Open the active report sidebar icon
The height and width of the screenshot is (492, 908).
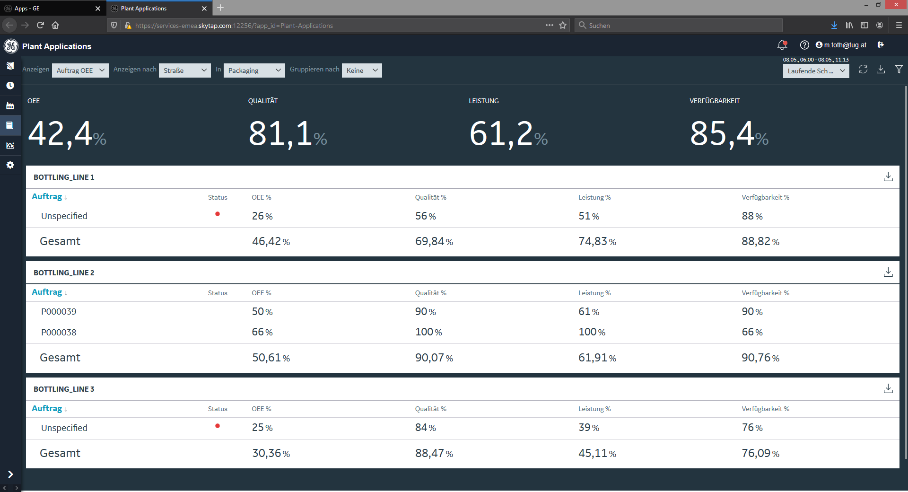[x=10, y=125]
